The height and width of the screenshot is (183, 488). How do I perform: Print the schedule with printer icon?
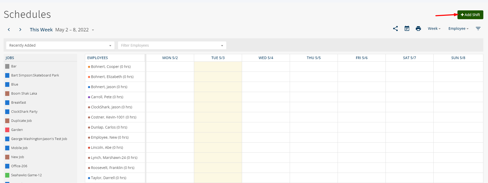pyautogui.click(x=418, y=29)
